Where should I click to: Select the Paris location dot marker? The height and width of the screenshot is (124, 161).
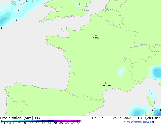(96, 35)
